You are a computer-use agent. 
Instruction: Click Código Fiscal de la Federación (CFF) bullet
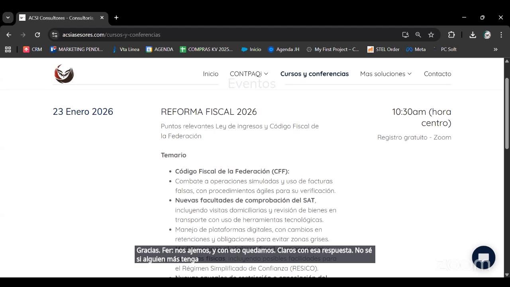tap(232, 171)
